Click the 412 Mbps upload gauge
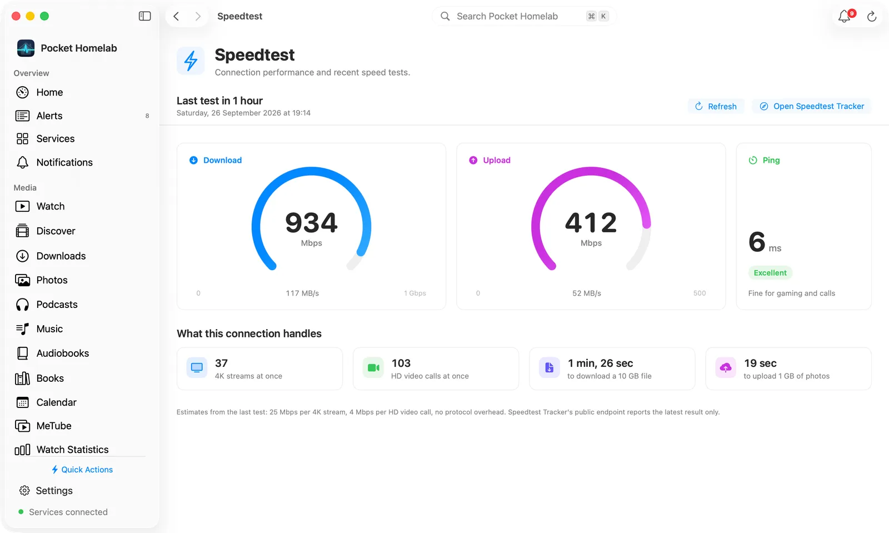This screenshot has width=889, height=533. (591, 220)
